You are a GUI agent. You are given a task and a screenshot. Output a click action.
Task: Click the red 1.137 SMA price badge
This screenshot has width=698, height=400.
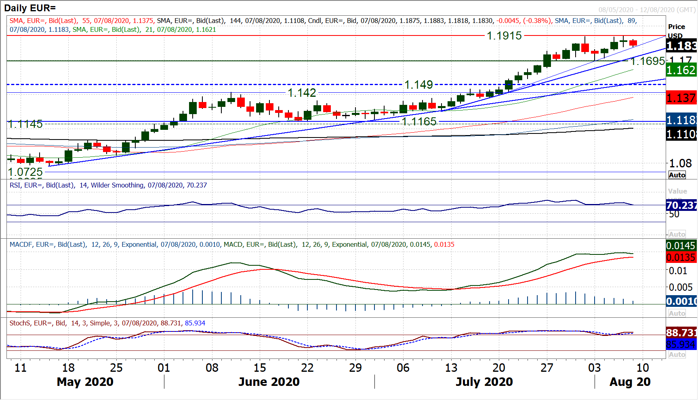(681, 98)
